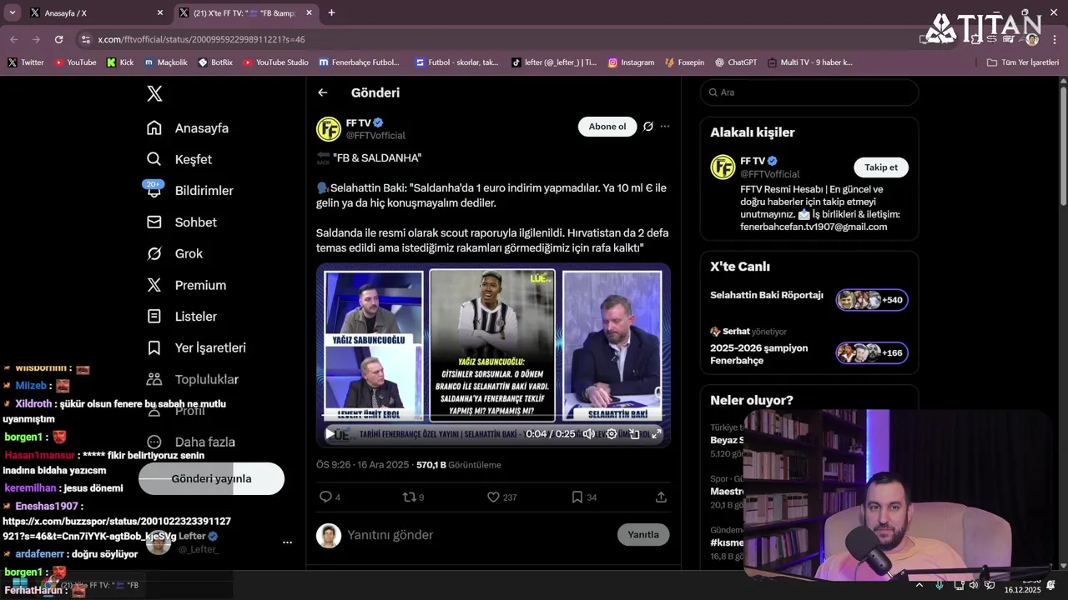Toggle picture-in-picture on the video
1068x600 pixels.
tap(634, 433)
